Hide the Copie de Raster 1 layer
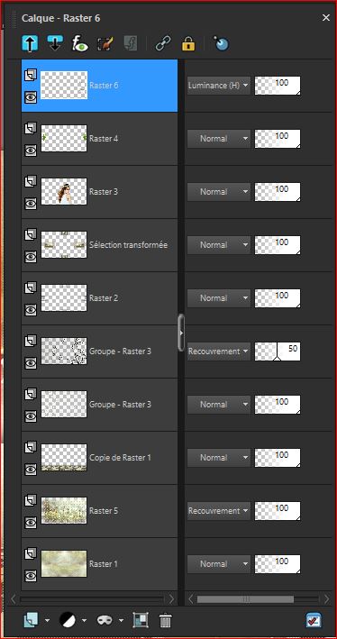 click(x=31, y=470)
